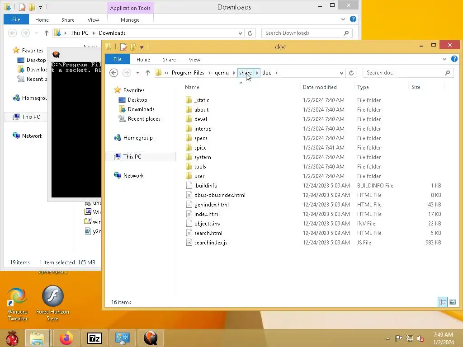Open taskbar clock and date
This screenshot has height=347, width=463.
pos(443,338)
